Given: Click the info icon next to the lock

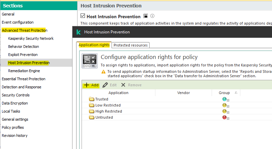Looking at the screenshot, I should tap(152, 16).
